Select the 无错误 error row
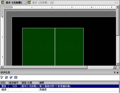The image size is (120, 93). click(60, 89)
